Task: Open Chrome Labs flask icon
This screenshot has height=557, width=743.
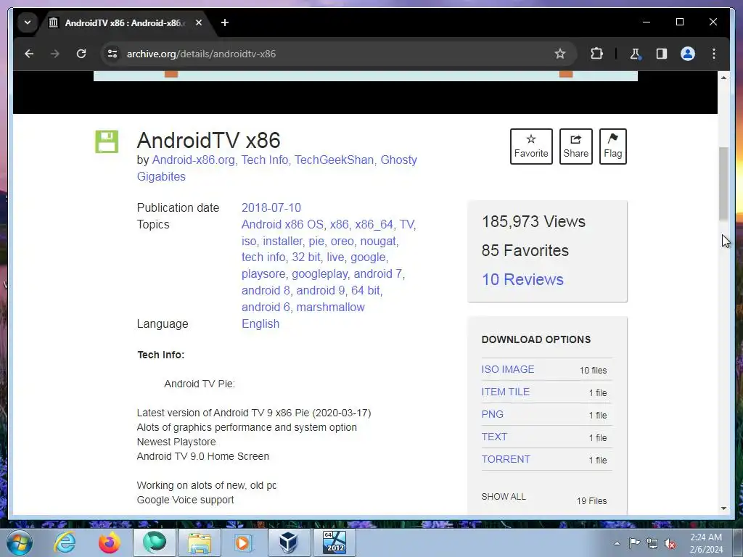Action: [635, 54]
